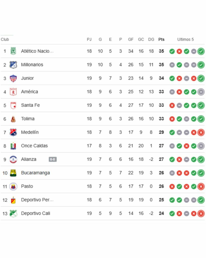Image resolution: width=206 pixels, height=258 pixels.
Task: Open the Santa Fe crest icon
Action: pos(13,106)
